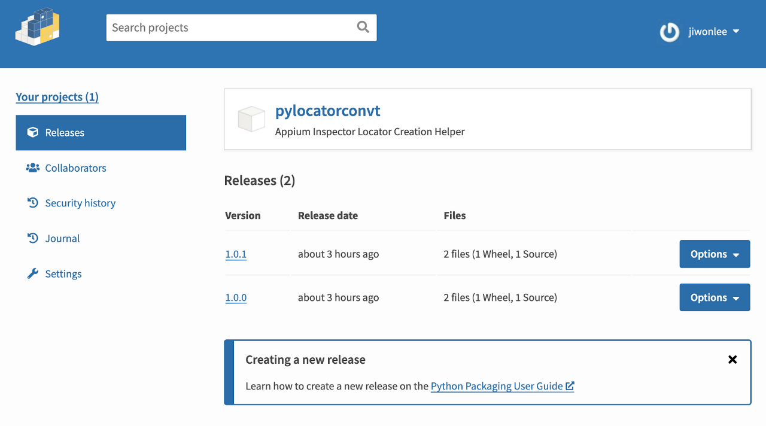Click the Appium Inspector Locator Creation Helper description
The height and width of the screenshot is (426, 766).
point(370,132)
